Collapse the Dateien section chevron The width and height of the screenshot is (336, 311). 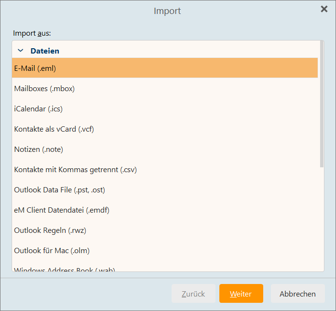[20, 50]
